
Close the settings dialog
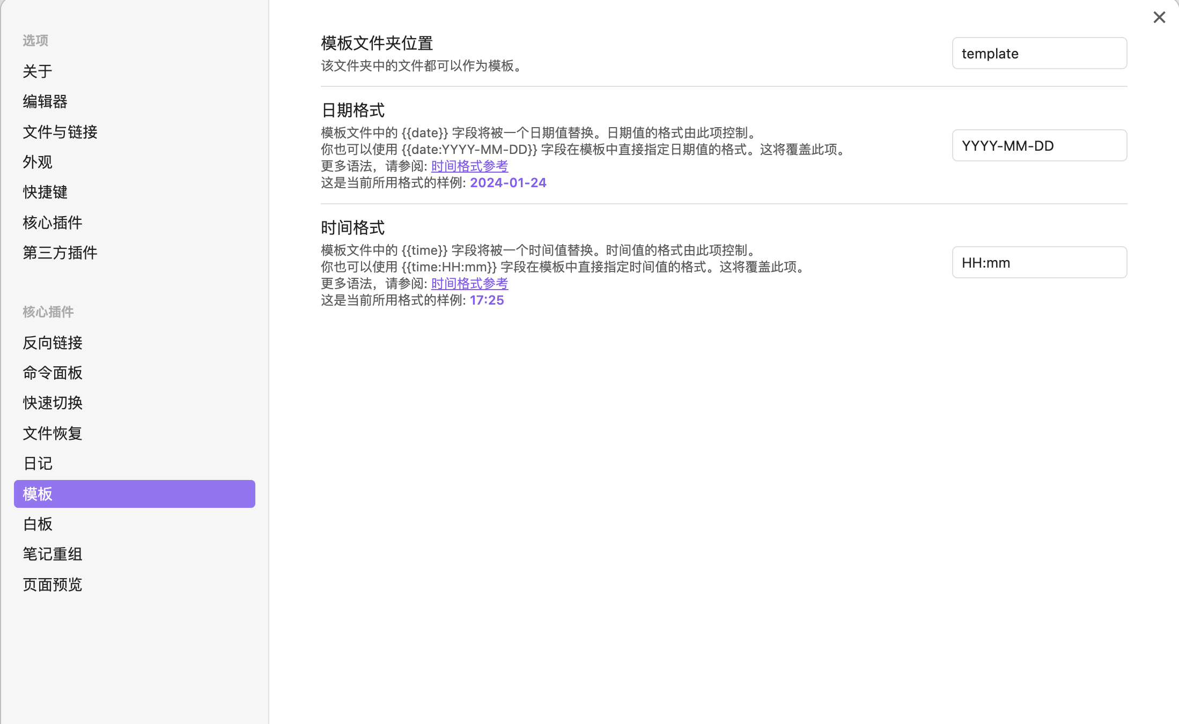click(1159, 18)
